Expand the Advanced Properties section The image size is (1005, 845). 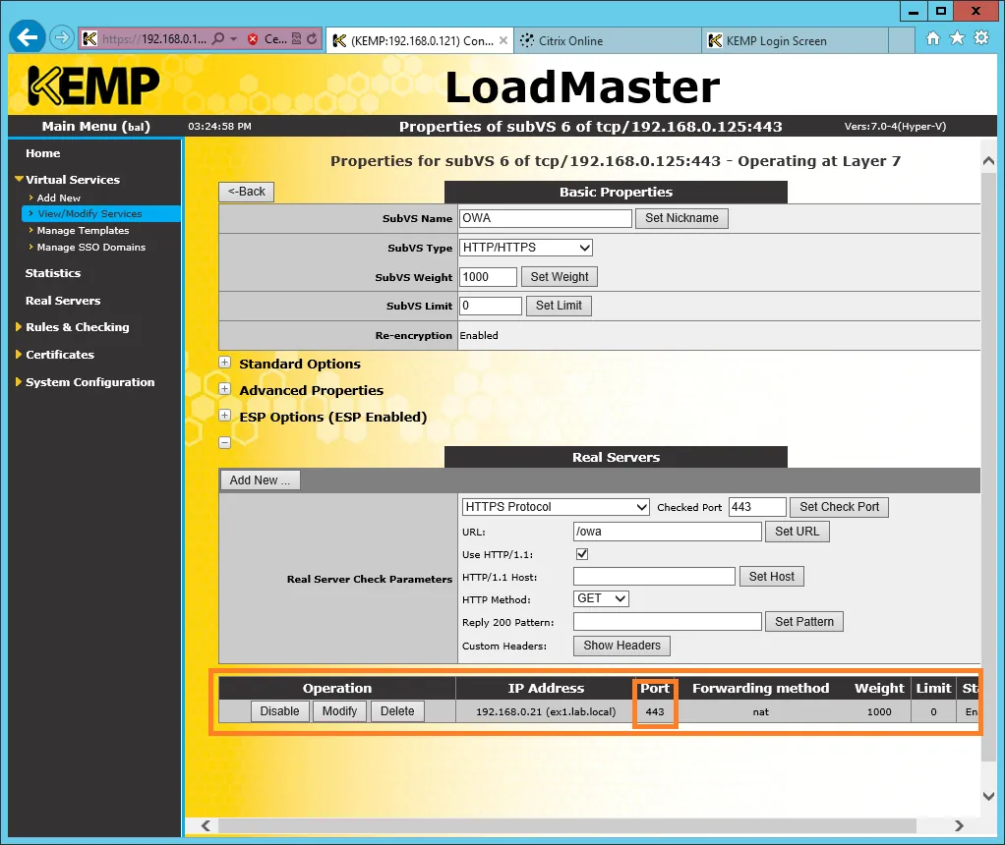coord(224,389)
